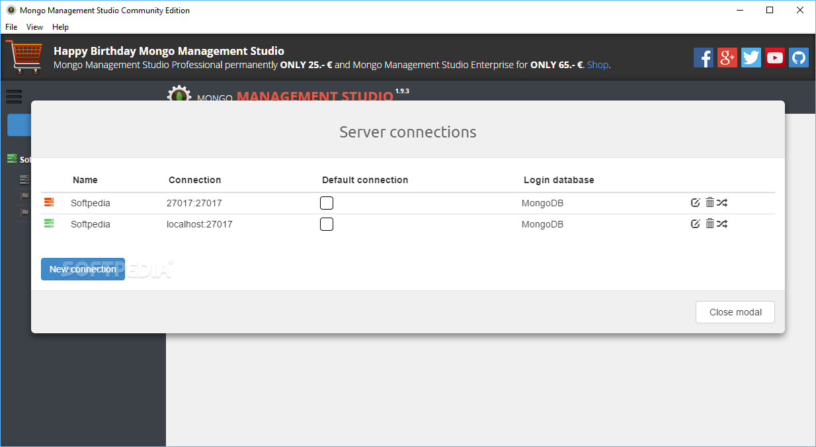Open the Facebook page icon
This screenshot has width=816, height=447.
coord(704,58)
